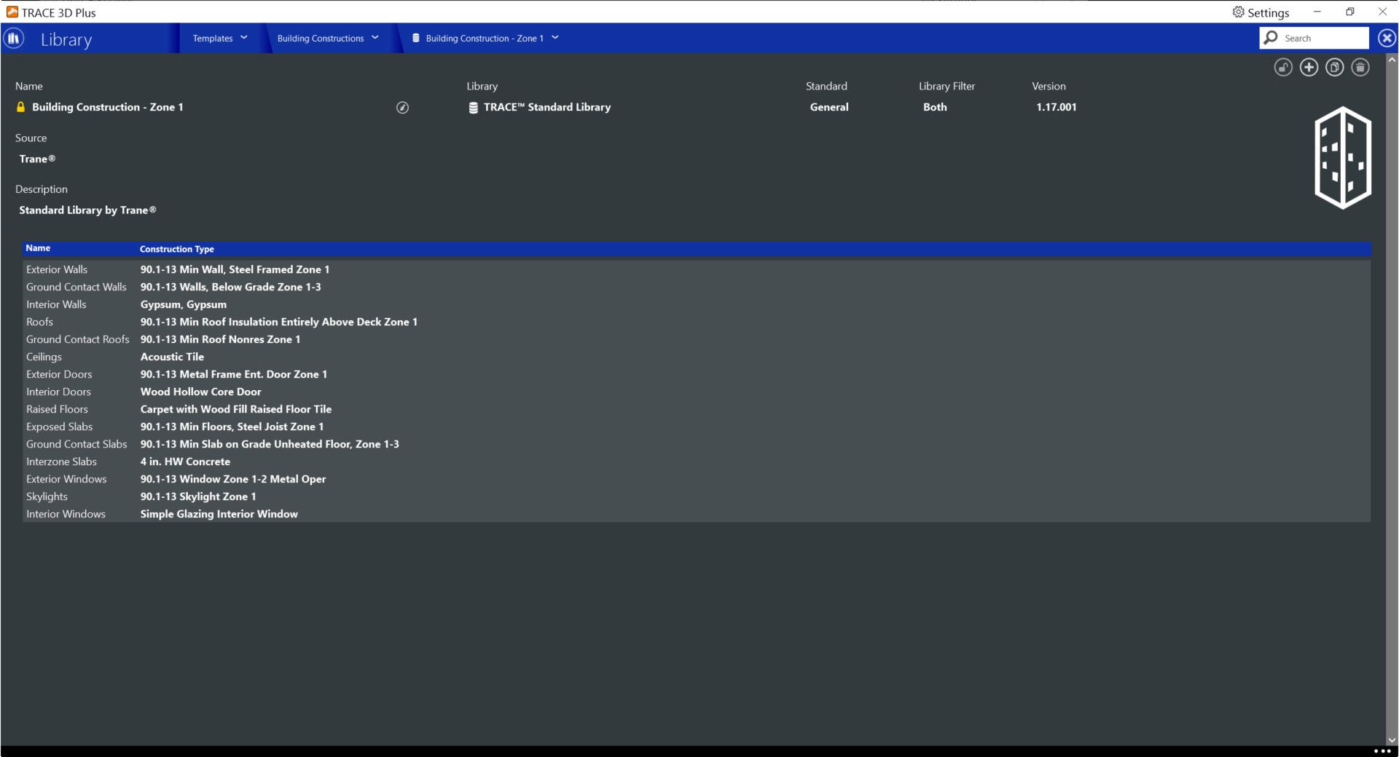Click the trash delete icon

[1360, 68]
